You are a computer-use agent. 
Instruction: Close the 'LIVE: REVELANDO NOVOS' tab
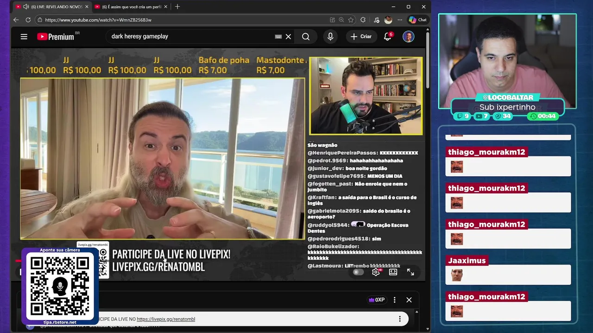pos(87,7)
